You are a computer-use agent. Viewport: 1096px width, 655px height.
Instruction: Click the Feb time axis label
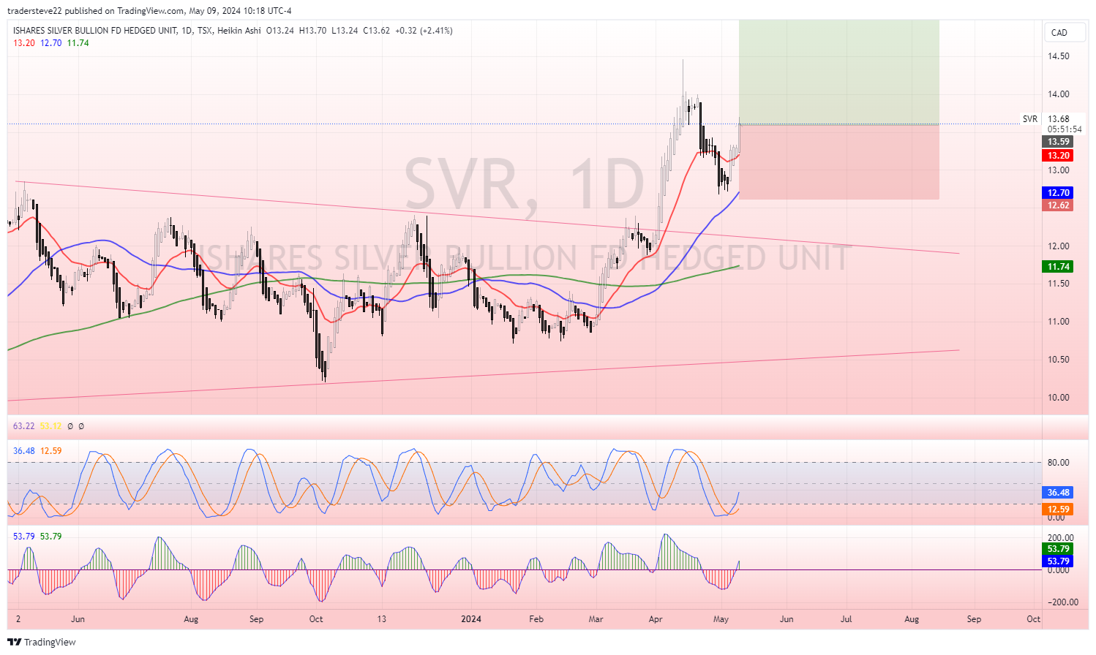536,619
